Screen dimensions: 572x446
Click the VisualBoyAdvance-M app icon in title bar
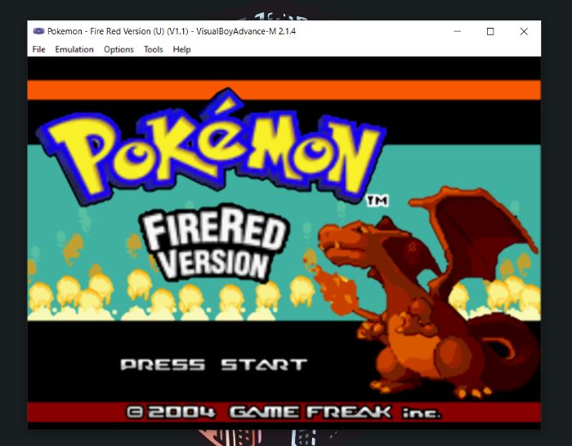pyautogui.click(x=38, y=31)
